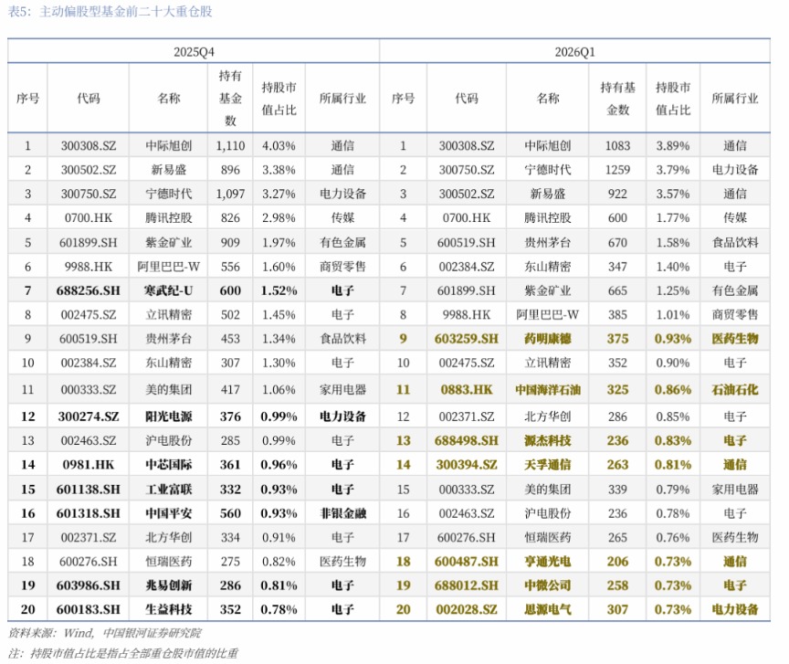The image size is (789, 664).
Task: Click the 石油石化 industry cell
Action: tap(734, 390)
